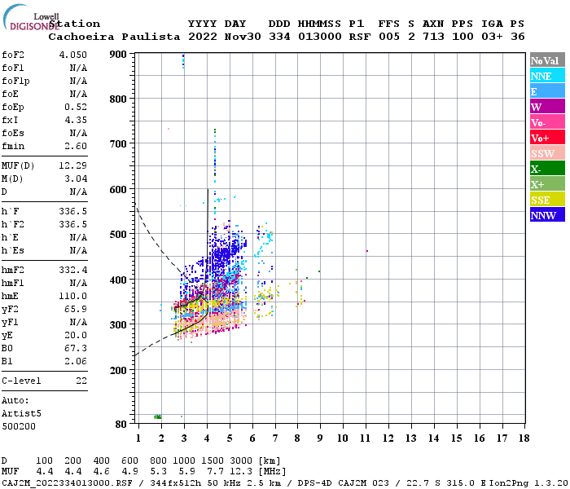Click the MUF 12.3 value for 3000 km
Image resolution: width=570 pixels, height=489 pixels.
point(241,471)
